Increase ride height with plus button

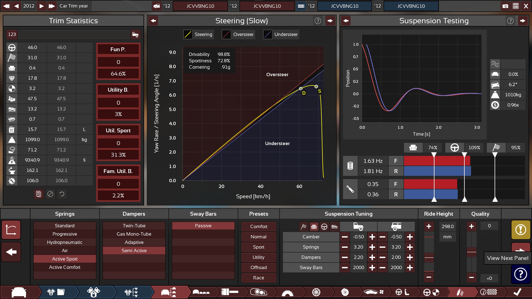click(429, 226)
